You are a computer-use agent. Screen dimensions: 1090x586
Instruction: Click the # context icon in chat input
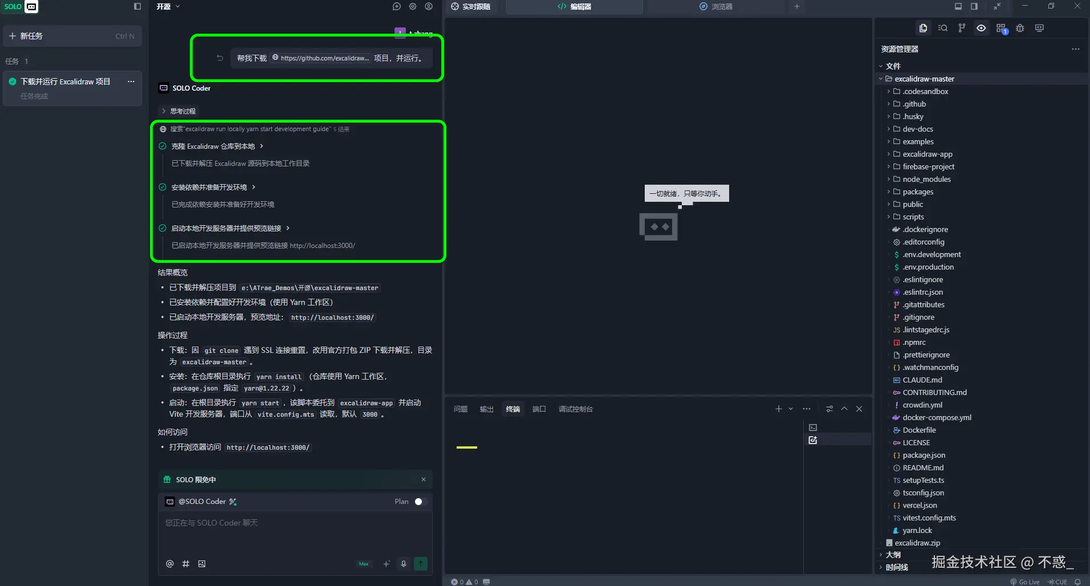point(185,564)
